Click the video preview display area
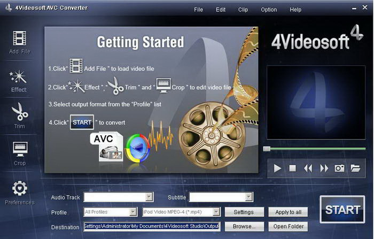This screenshot has height=239, width=374. pyautogui.click(x=316, y=103)
